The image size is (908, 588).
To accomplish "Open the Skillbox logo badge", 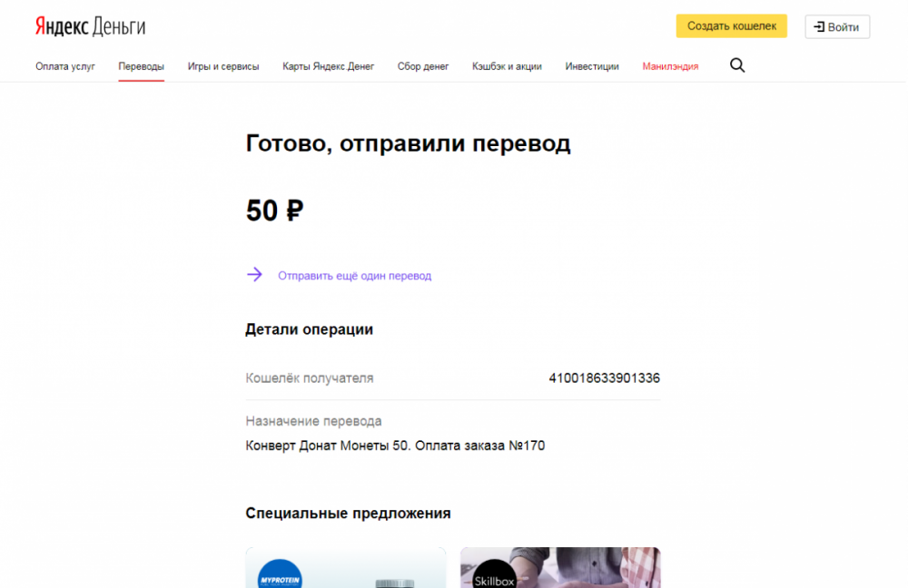I will pyautogui.click(x=494, y=574).
